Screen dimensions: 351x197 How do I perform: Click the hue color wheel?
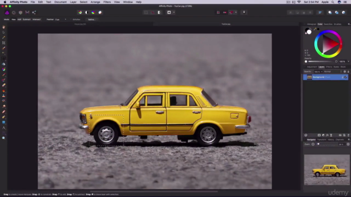click(x=328, y=44)
